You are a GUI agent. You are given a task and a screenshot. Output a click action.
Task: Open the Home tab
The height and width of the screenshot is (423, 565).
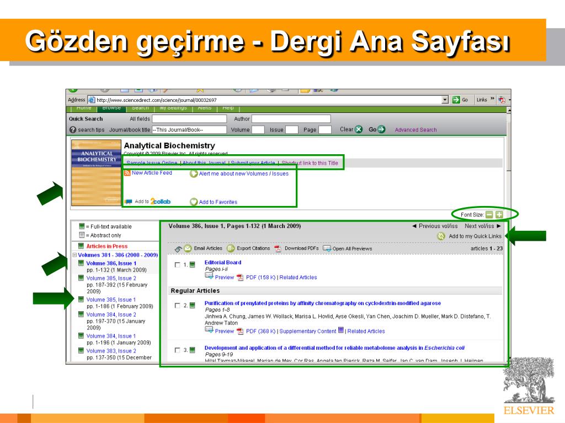point(84,108)
